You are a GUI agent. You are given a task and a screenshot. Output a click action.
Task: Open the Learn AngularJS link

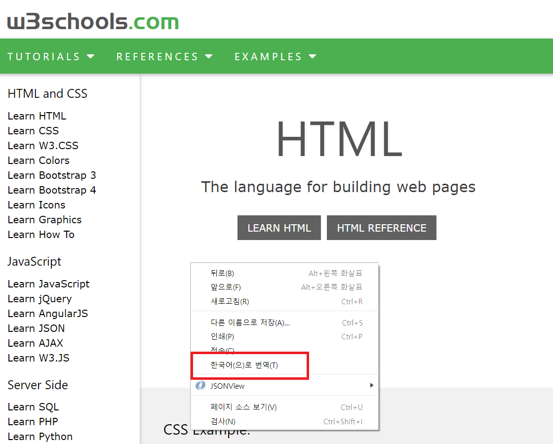click(x=47, y=314)
